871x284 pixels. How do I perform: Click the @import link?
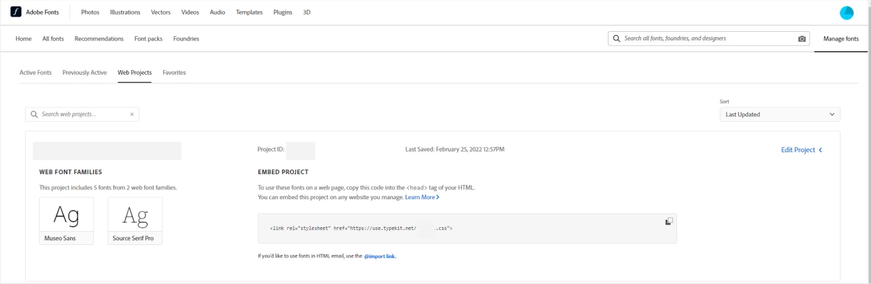pyautogui.click(x=380, y=256)
